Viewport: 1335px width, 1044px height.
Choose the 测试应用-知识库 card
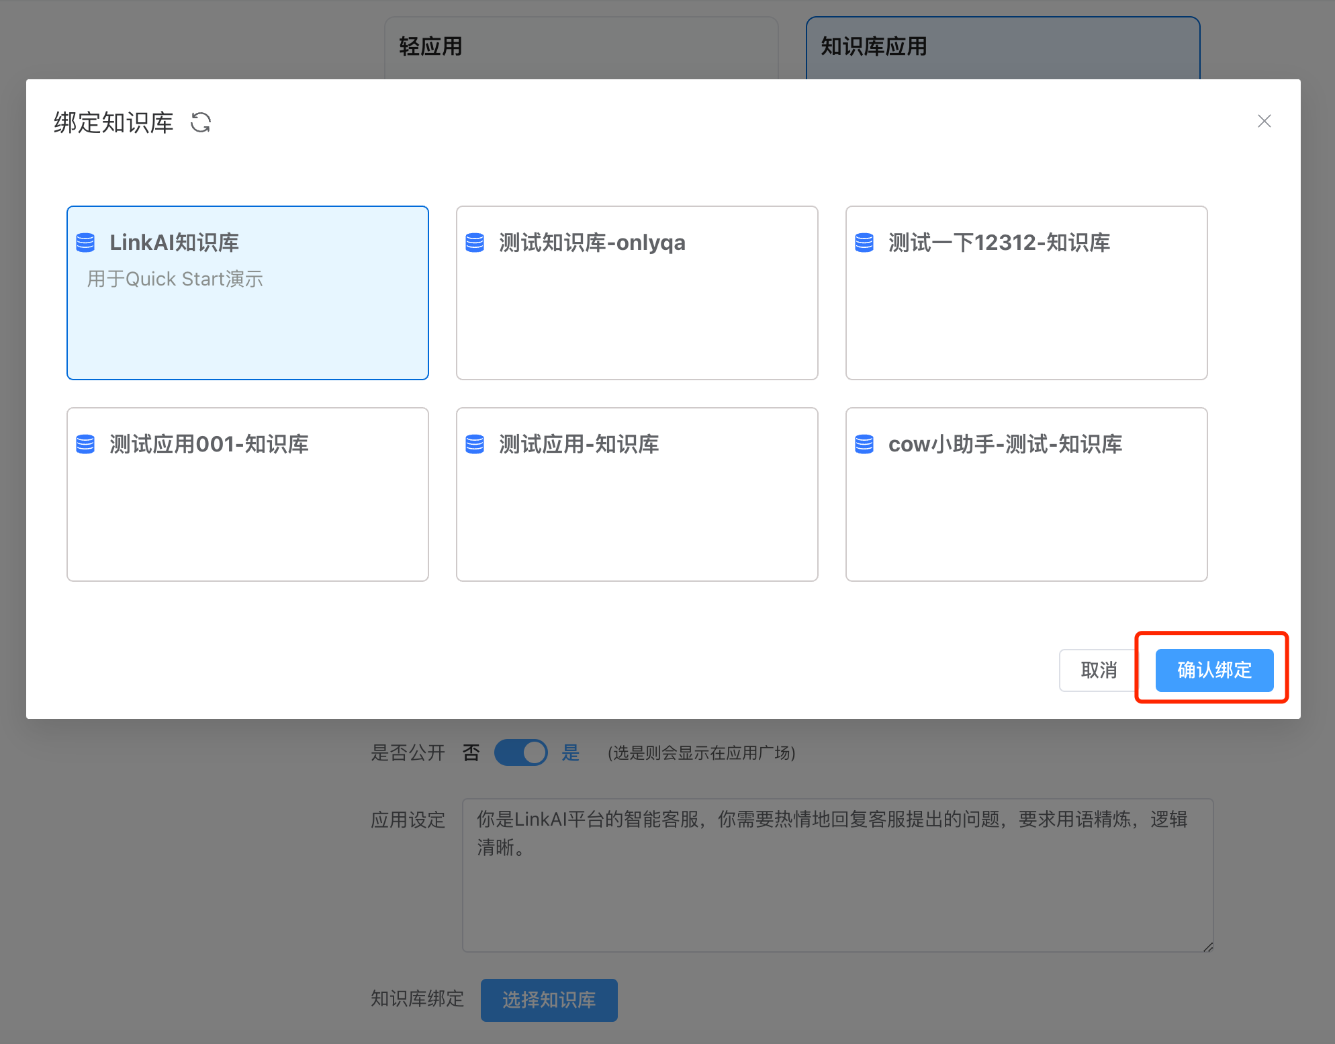(637, 494)
